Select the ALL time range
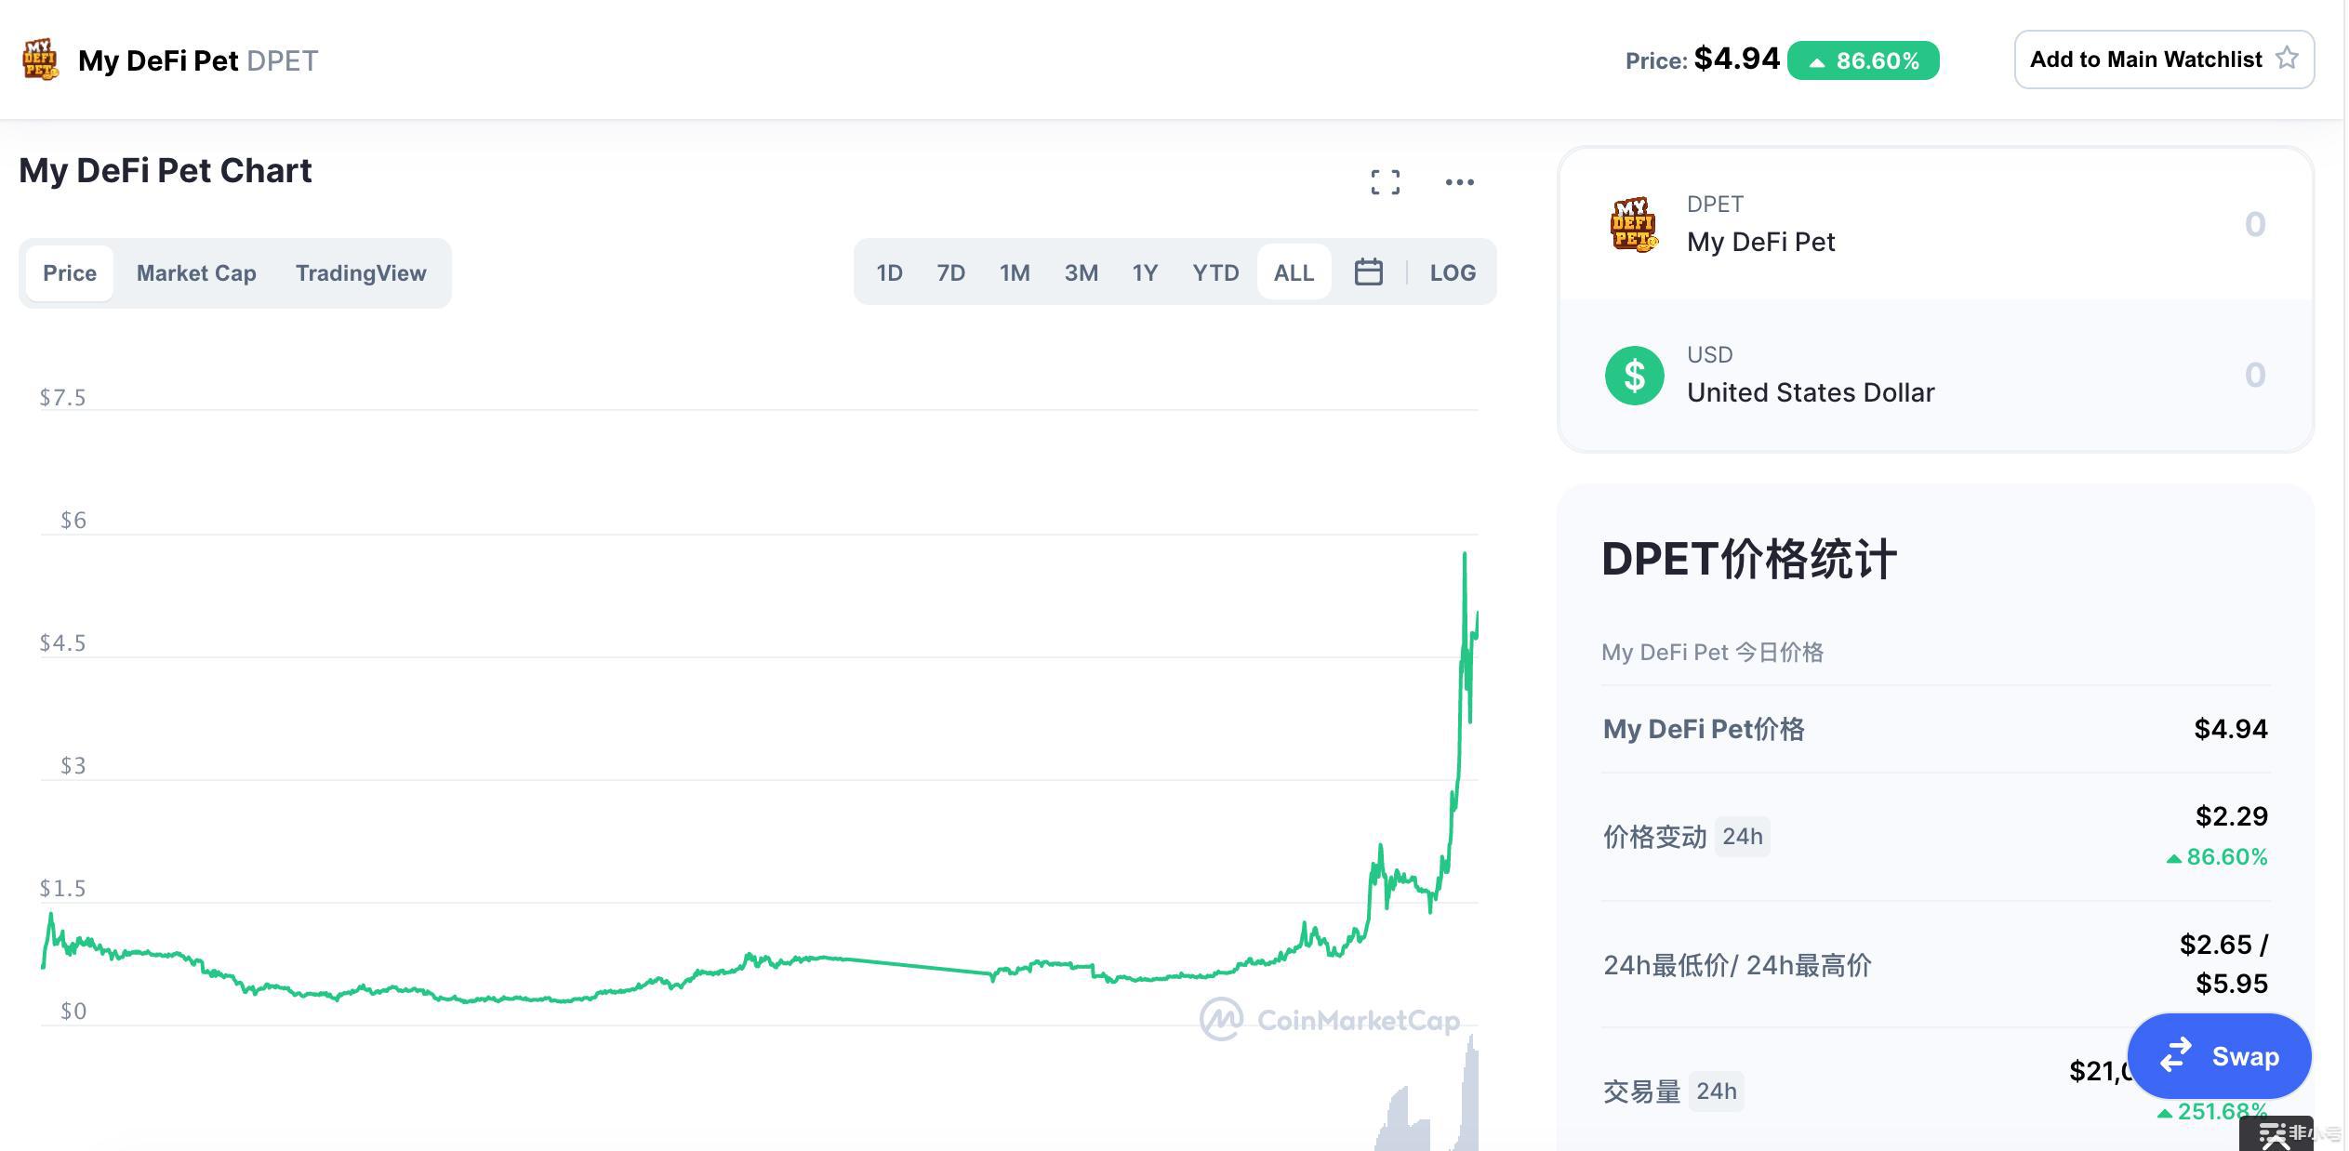The image size is (2349, 1151). pos(1294,272)
